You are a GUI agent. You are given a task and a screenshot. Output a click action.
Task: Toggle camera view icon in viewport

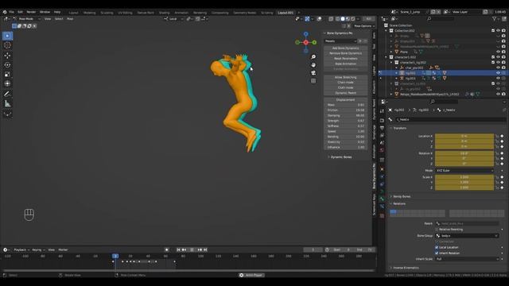coord(313,73)
